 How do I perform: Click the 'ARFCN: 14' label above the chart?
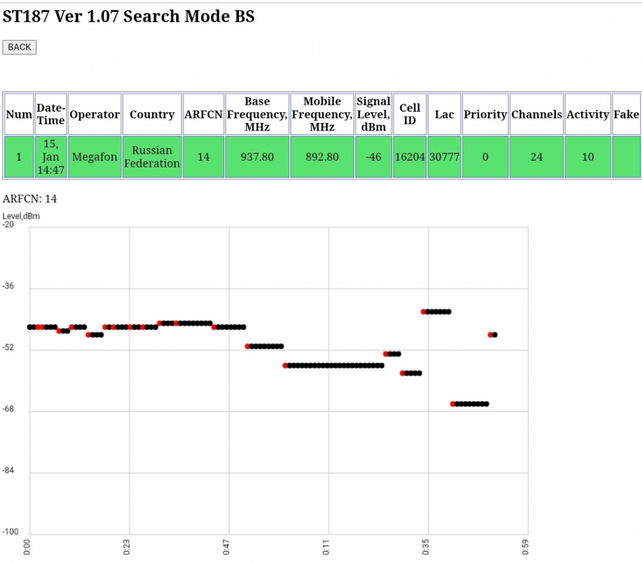pyautogui.click(x=30, y=199)
